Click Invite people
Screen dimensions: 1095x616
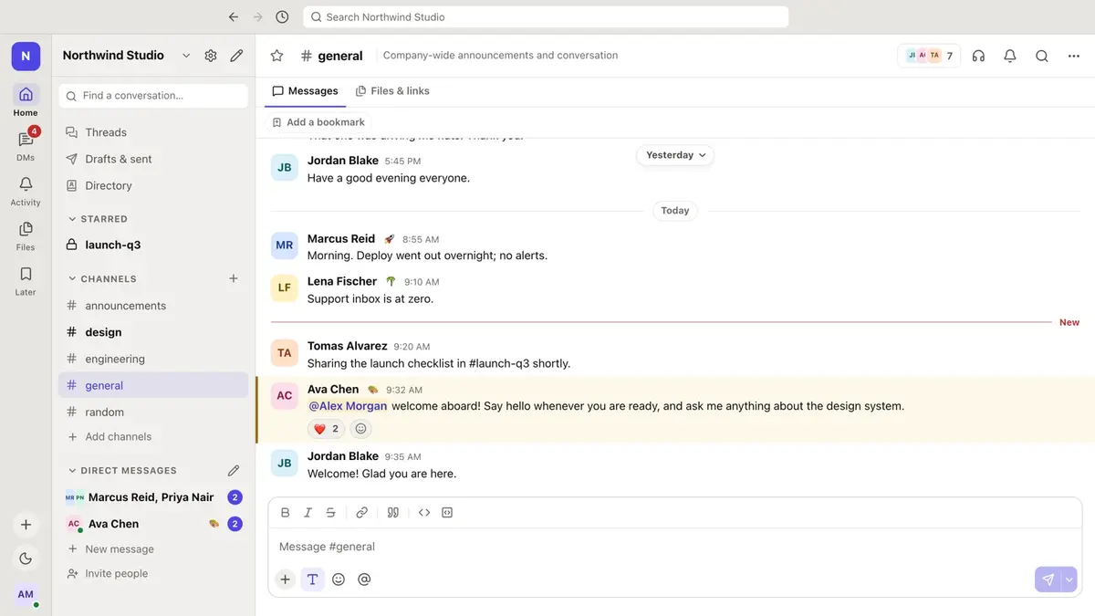[153, 573]
